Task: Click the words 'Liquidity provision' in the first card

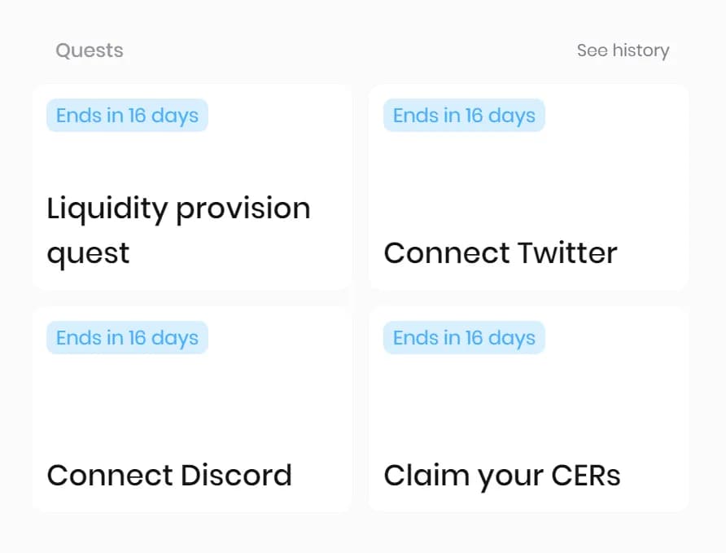Action: click(x=178, y=208)
